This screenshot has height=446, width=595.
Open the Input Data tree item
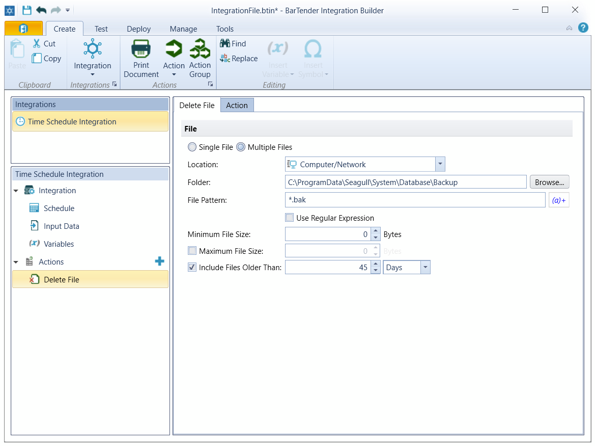(x=61, y=226)
